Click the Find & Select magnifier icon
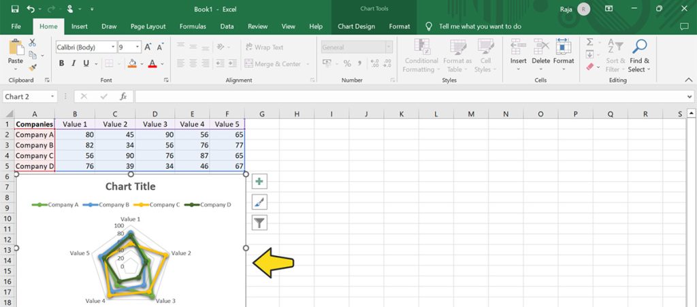This screenshot has width=697, height=307. (639, 47)
